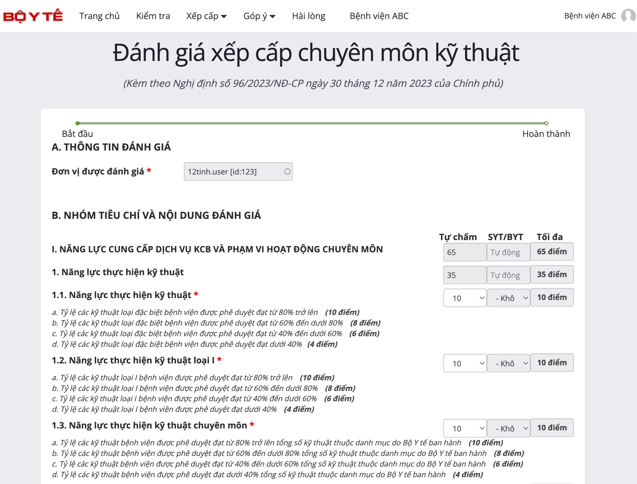Click the clear icon in unit field
Viewport: 637px width, 484px height.
[287, 171]
